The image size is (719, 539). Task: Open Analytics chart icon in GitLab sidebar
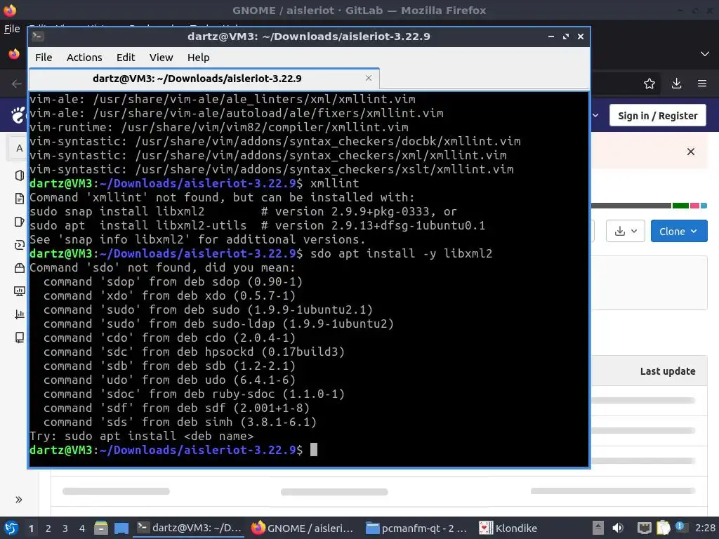[19, 314]
